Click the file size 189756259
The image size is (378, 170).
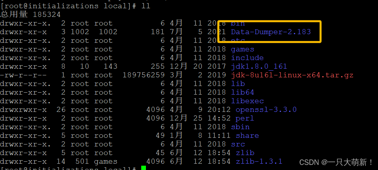(x=144, y=75)
